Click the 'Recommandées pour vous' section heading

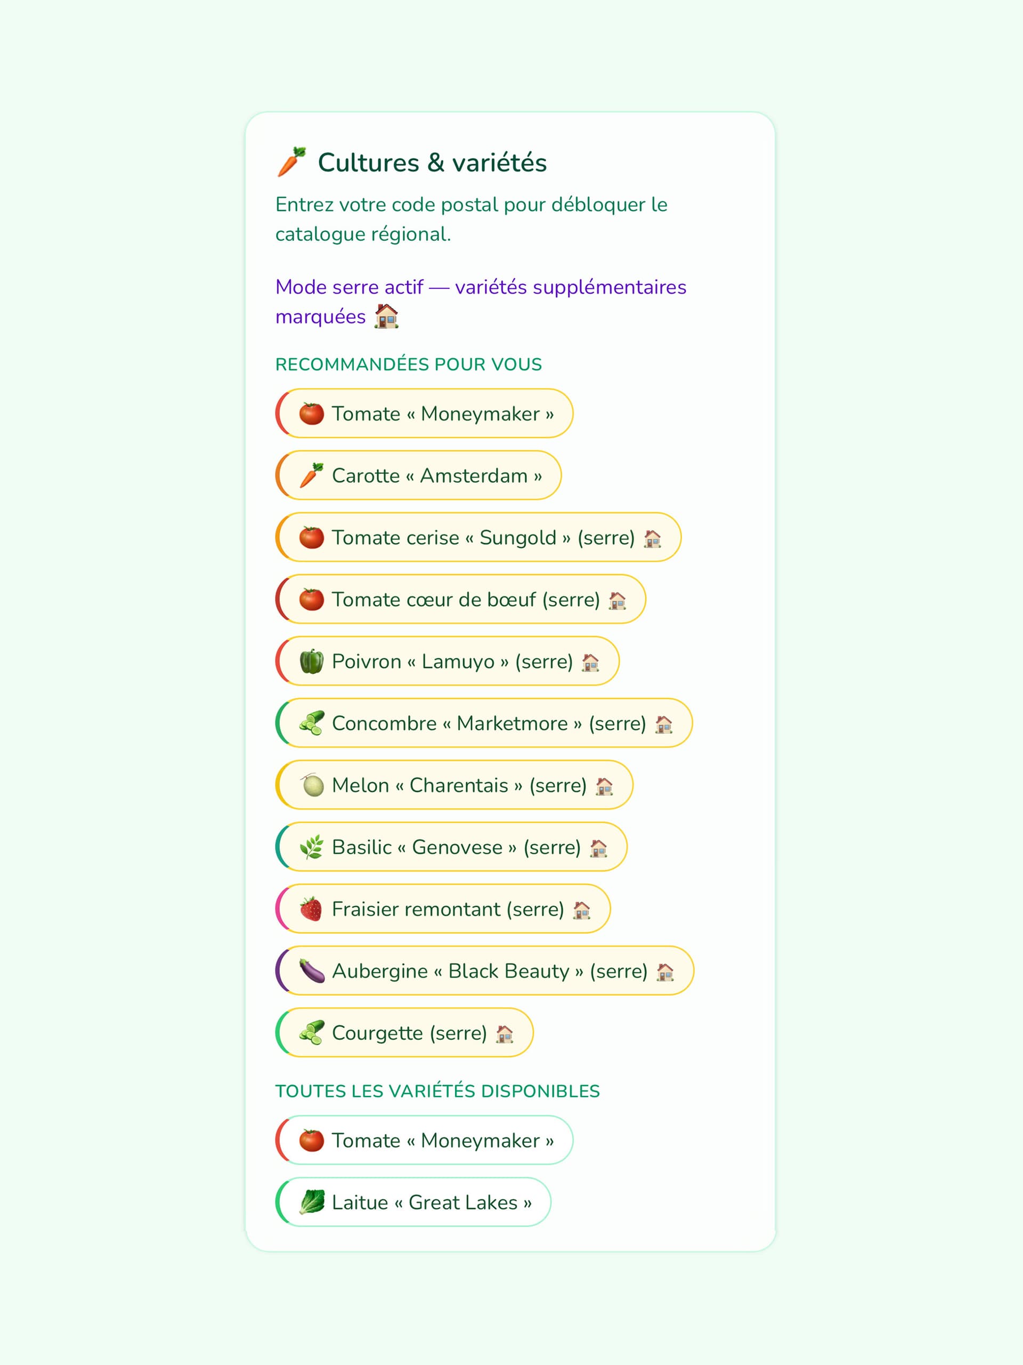click(409, 364)
